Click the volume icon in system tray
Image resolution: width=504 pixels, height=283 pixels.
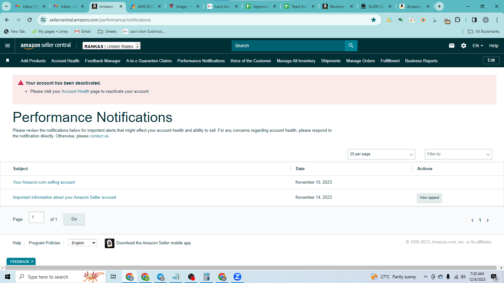click(463, 277)
